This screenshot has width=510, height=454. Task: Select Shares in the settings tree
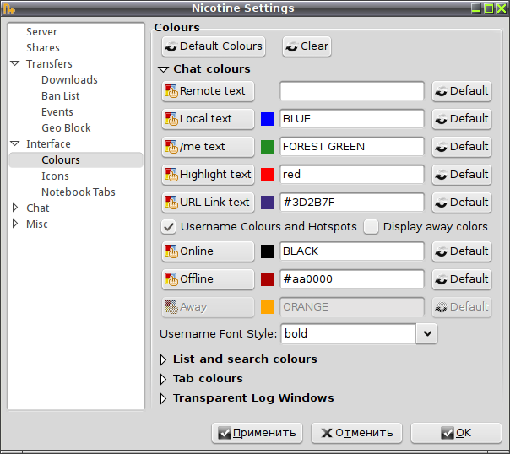click(x=43, y=48)
